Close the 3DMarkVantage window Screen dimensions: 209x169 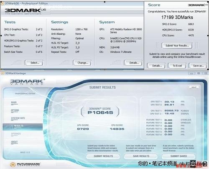pyautogui.click(x=205, y=73)
